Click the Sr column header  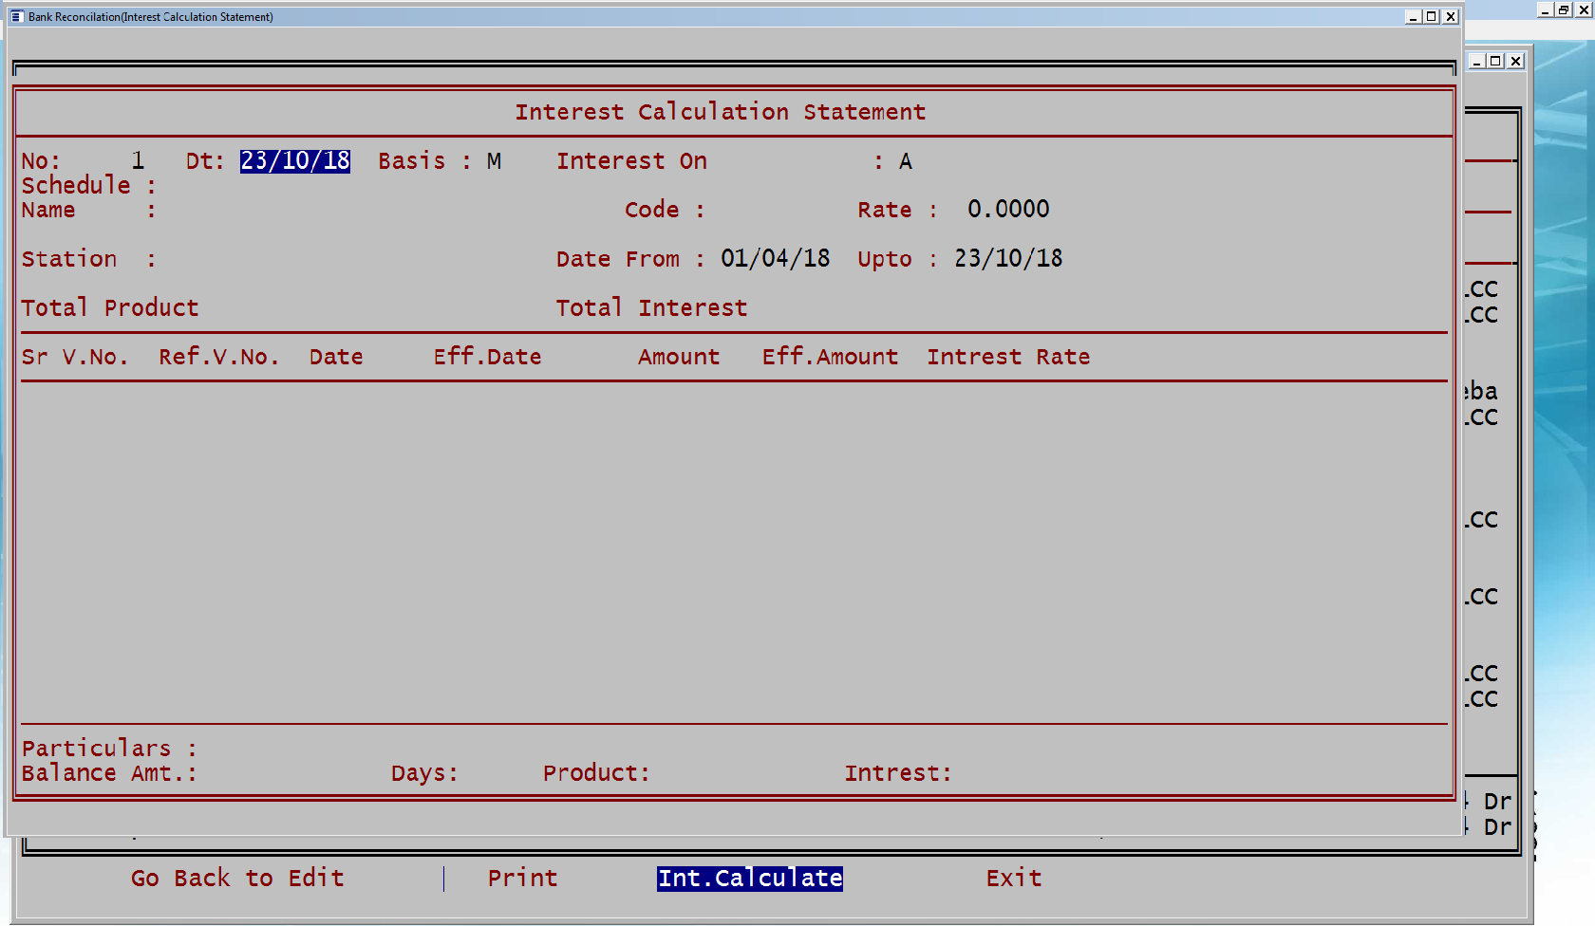35,358
